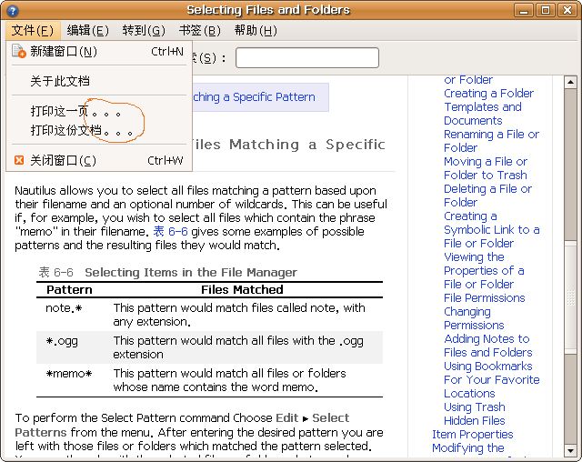Open 'Creating a Folder' sidebar link

(488, 93)
